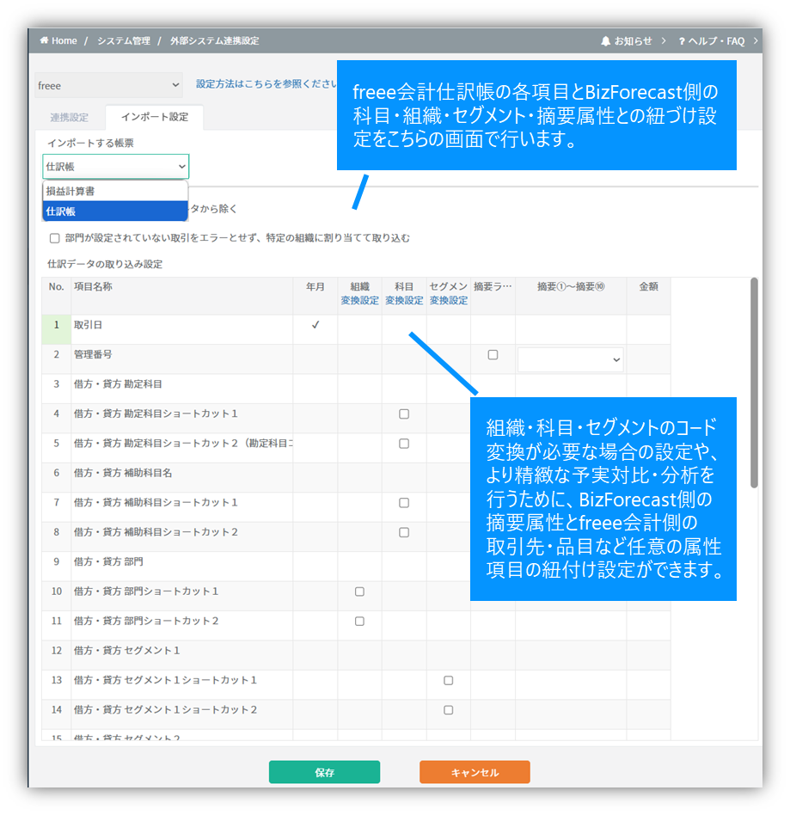The height and width of the screenshot is (815, 790).
Task: Open the 外部システム連携設定 breadcrumb
Action: pos(214,40)
